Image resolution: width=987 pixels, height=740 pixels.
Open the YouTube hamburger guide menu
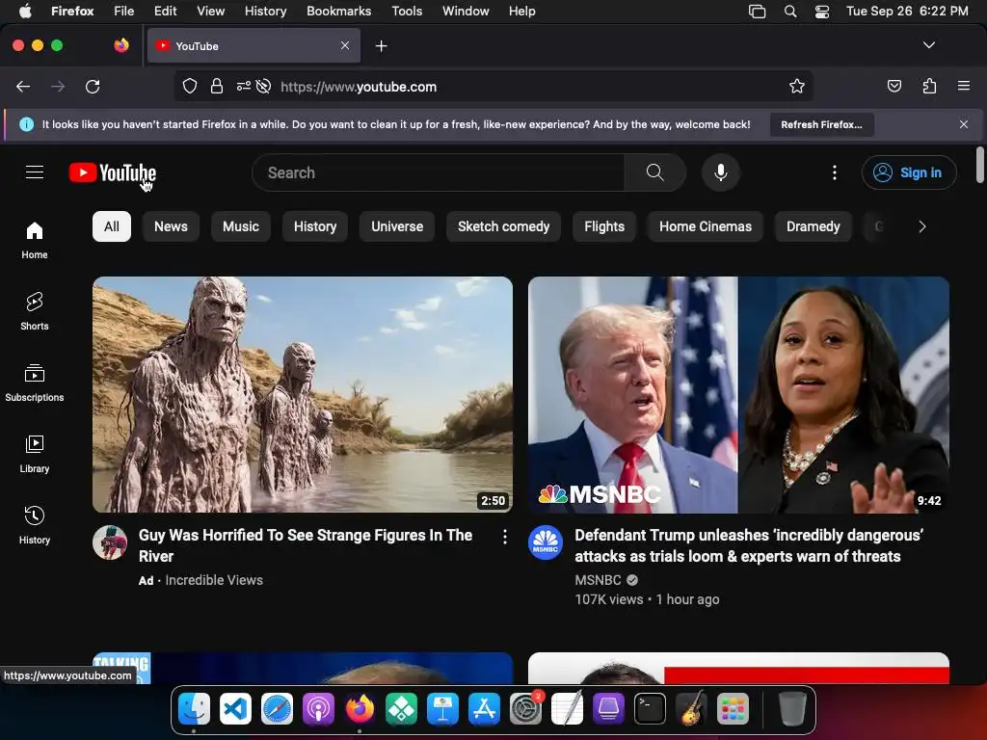[x=35, y=172]
